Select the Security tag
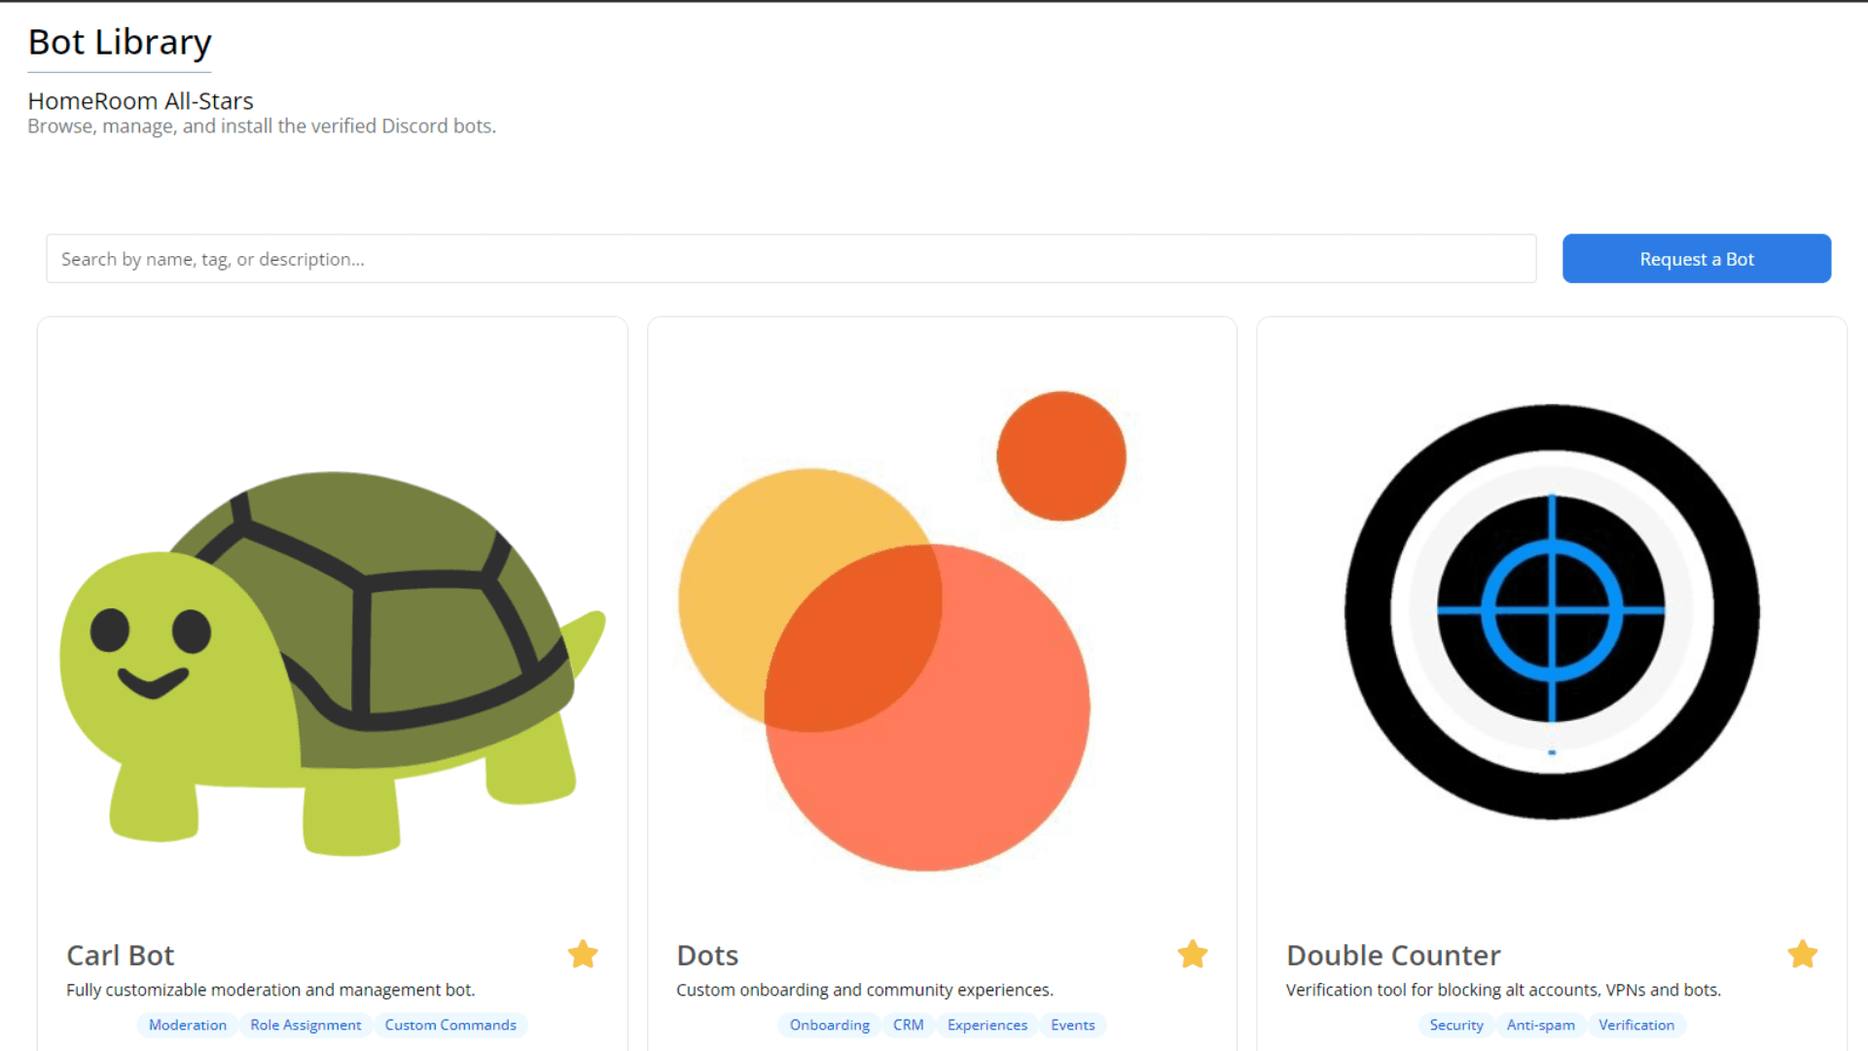The height and width of the screenshot is (1051, 1868). pyautogui.click(x=1456, y=1025)
